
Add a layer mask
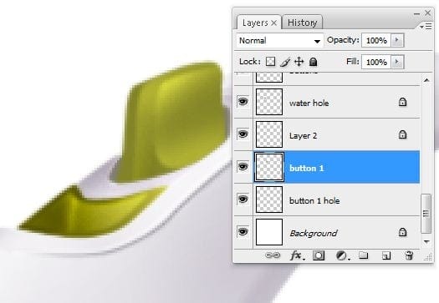point(319,255)
